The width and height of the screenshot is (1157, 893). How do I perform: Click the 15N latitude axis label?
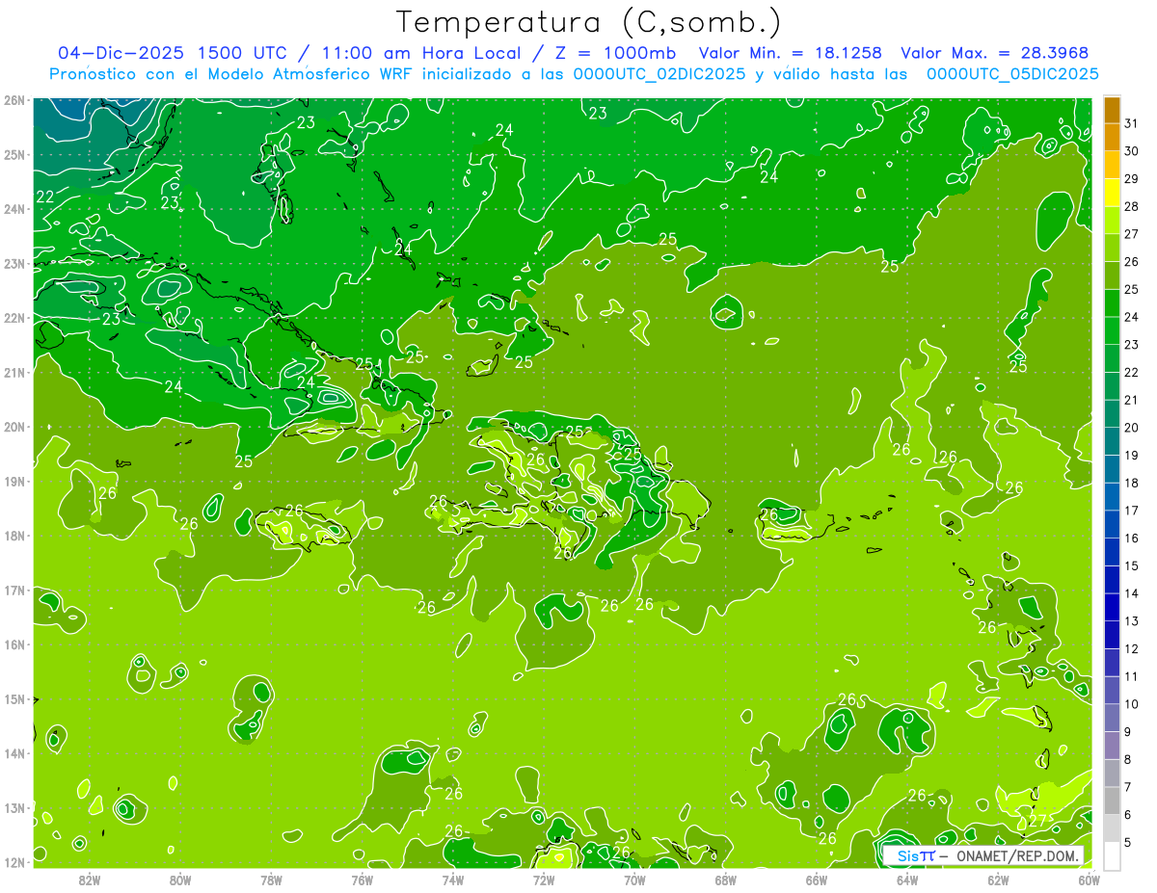tap(13, 698)
